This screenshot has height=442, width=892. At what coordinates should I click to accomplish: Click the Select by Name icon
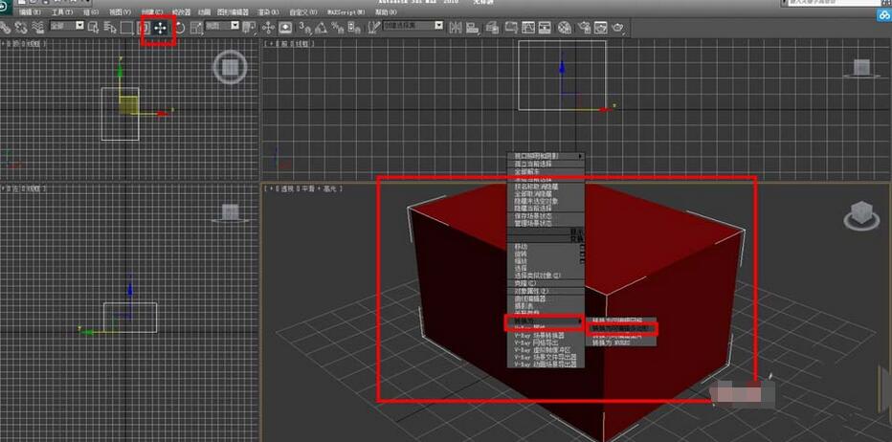108,28
